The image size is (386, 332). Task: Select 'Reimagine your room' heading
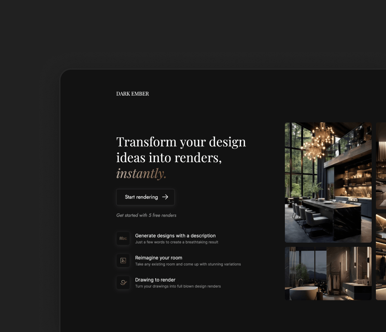pos(159,258)
